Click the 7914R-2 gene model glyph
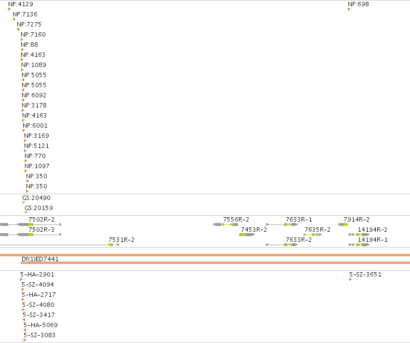 (x=343, y=224)
